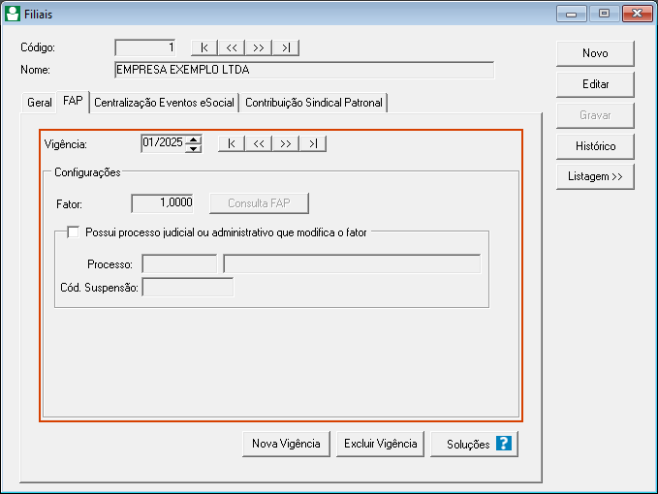The image size is (658, 494).
Task: Go to first Vigência period
Action: 232,144
